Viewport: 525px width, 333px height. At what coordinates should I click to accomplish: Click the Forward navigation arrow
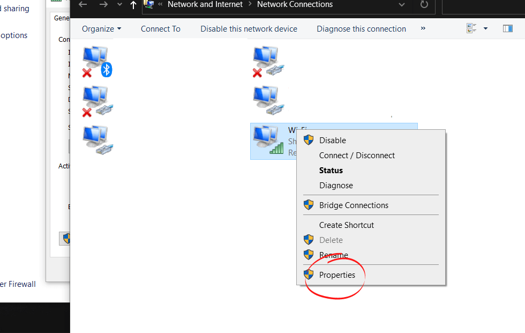coord(104,5)
